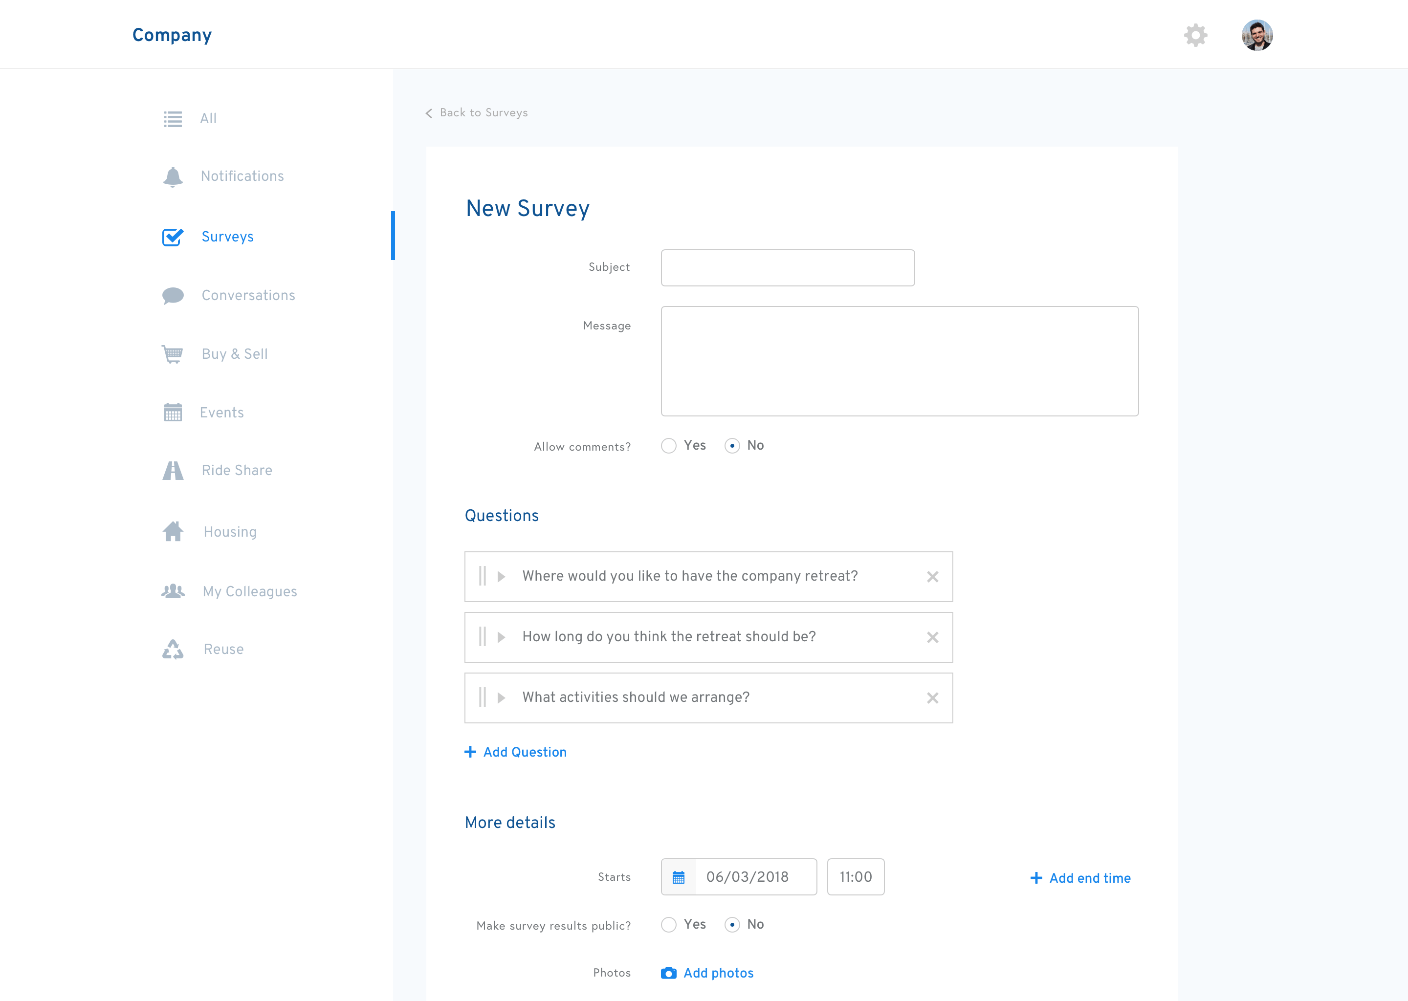Open Conversations from the sidebar
This screenshot has width=1408, height=1001.
[248, 296]
